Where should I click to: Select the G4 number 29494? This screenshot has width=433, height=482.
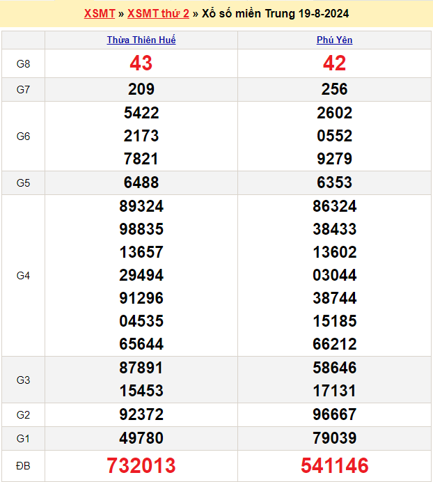point(141,275)
